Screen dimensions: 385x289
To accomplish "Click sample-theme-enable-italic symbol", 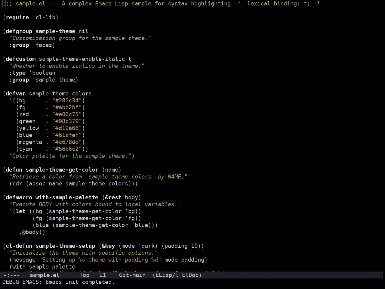I will (x=82, y=59).
